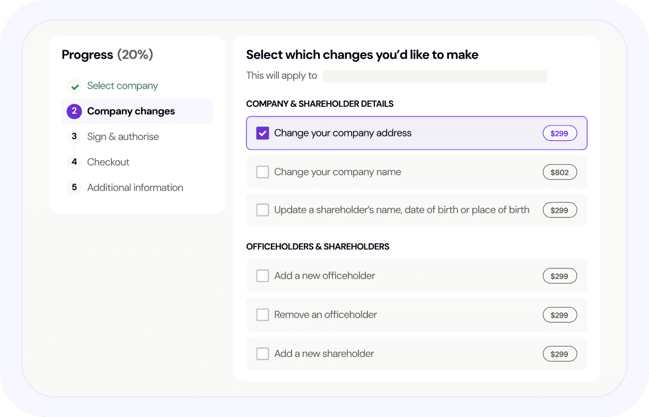Image resolution: width=649 pixels, height=417 pixels.
Task: Click the green checkmark beside Select company
Action: coord(74,86)
